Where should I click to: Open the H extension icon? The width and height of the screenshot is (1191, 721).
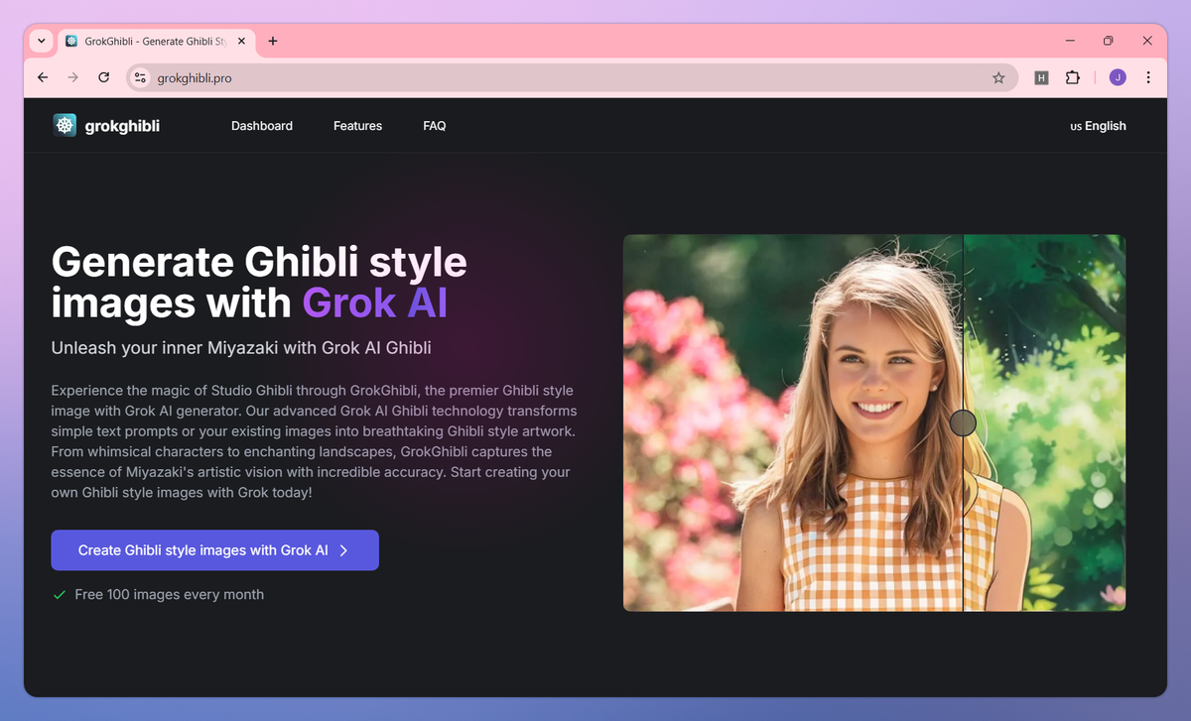1041,77
